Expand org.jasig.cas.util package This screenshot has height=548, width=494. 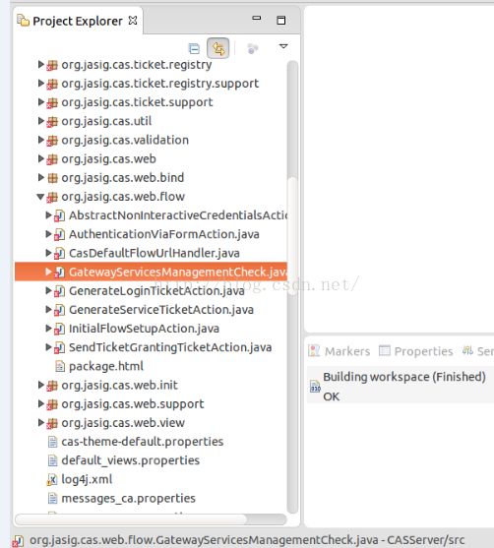pyautogui.click(x=41, y=121)
